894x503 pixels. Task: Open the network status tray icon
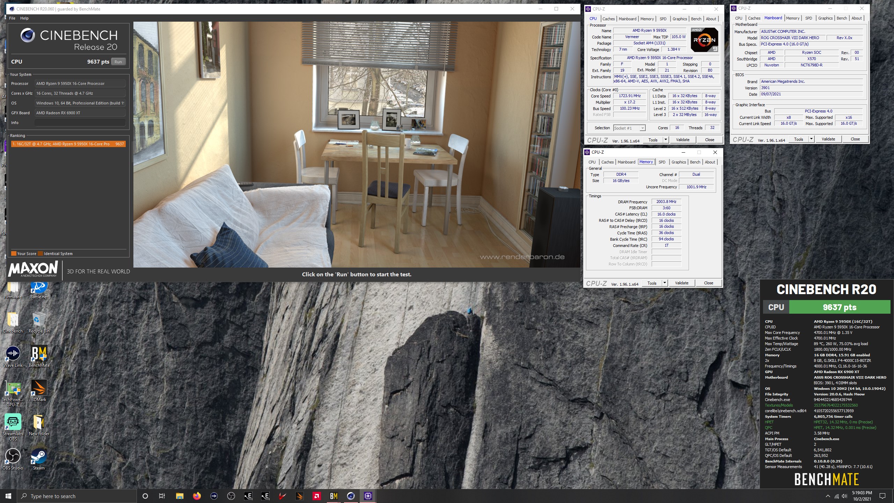coord(836,496)
